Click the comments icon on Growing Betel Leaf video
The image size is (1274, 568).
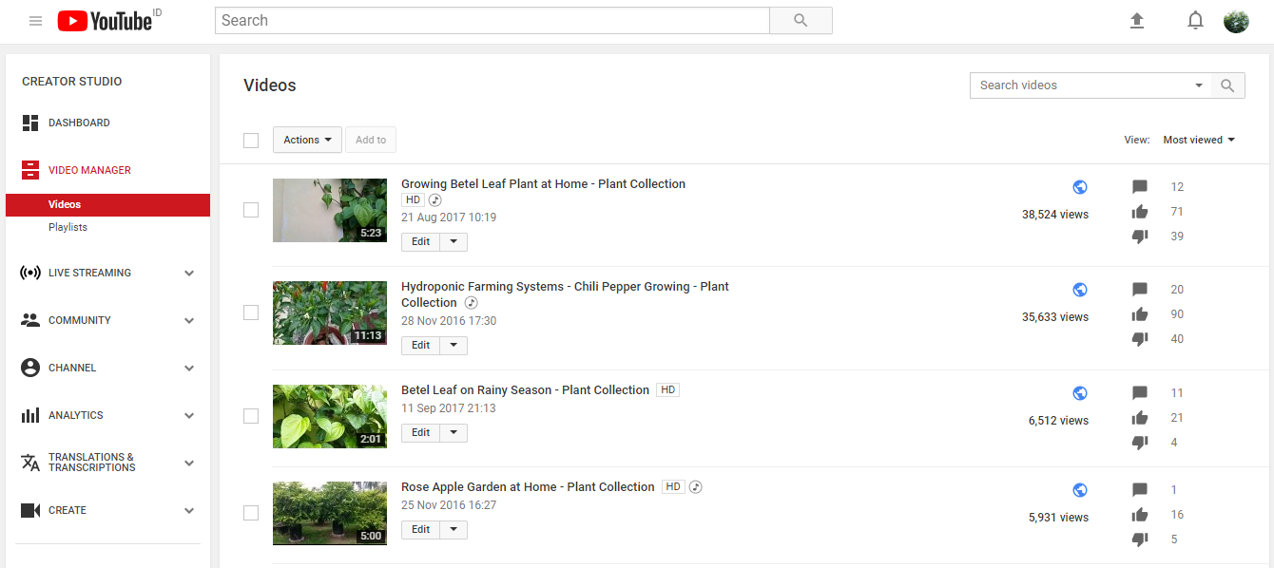tap(1139, 186)
